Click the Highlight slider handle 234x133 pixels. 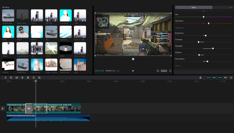click(x=213, y=49)
